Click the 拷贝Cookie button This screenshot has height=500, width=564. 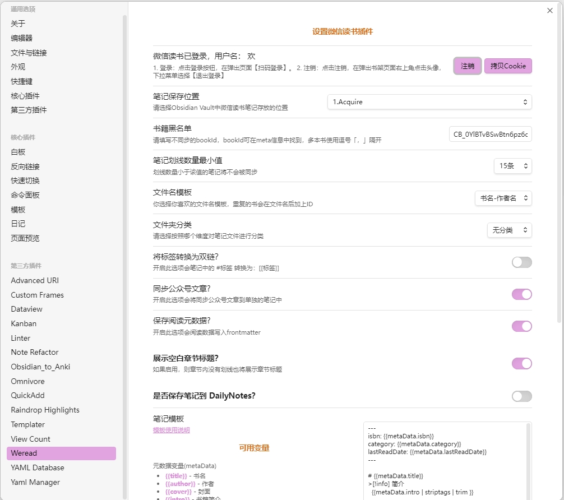507,66
